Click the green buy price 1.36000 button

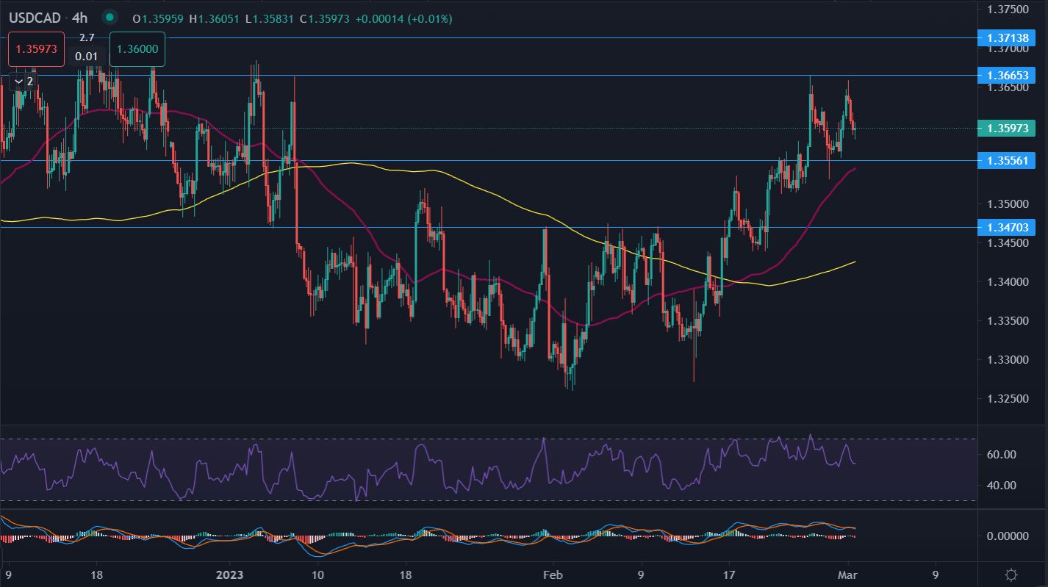coord(137,51)
